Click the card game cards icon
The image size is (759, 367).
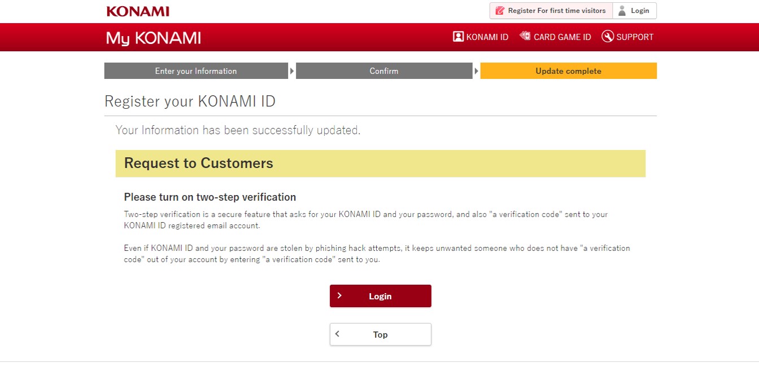(x=525, y=36)
